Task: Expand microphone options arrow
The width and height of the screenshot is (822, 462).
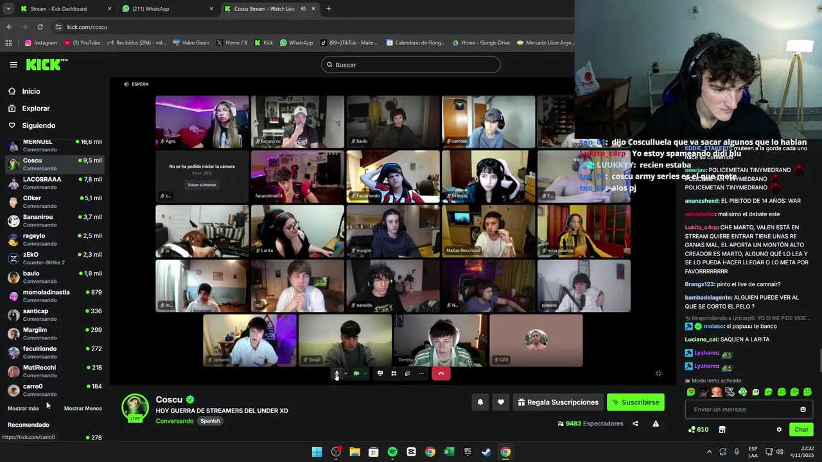Action: tap(345, 373)
